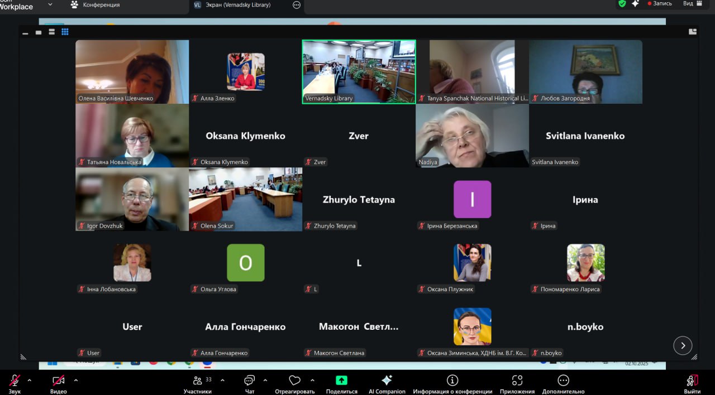Click the Дополнительно more options icon

563,381
